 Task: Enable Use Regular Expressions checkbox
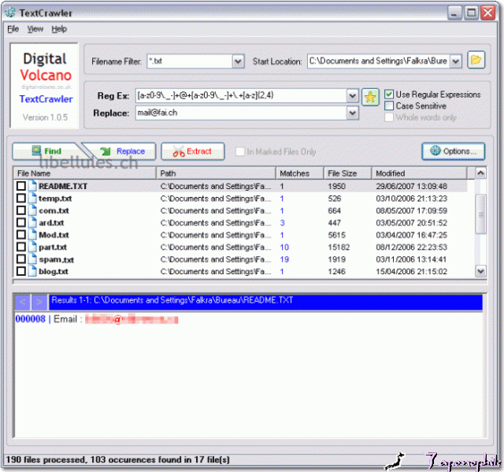click(x=389, y=95)
